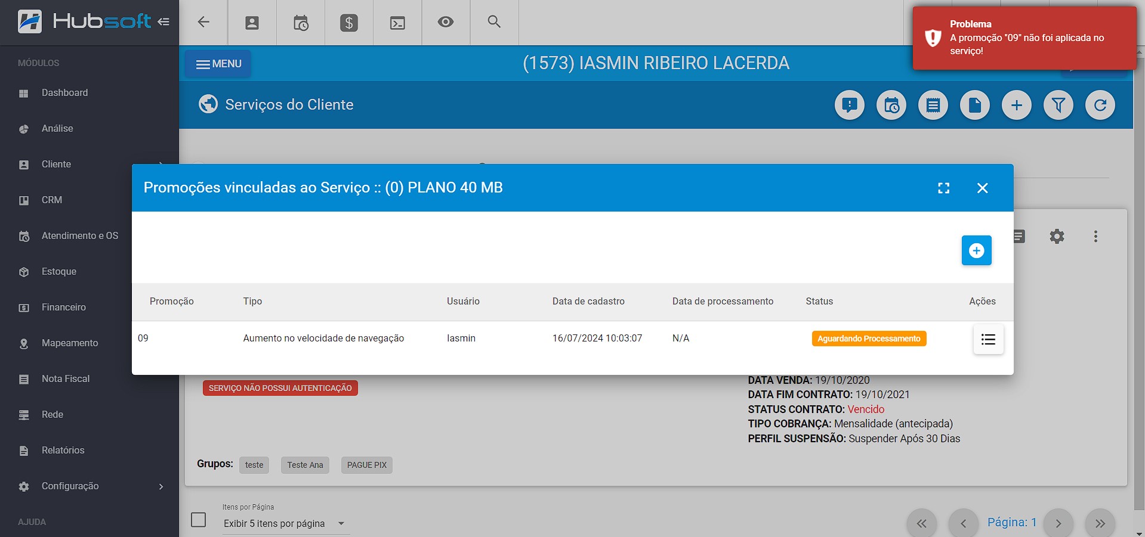1145x537 pixels.
Task: Open the three-dot service options menu
Action: pyautogui.click(x=1095, y=237)
